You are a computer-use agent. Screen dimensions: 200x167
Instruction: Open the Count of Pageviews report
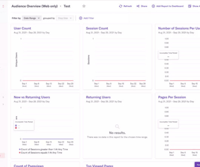pyautogui.click(x=29, y=166)
